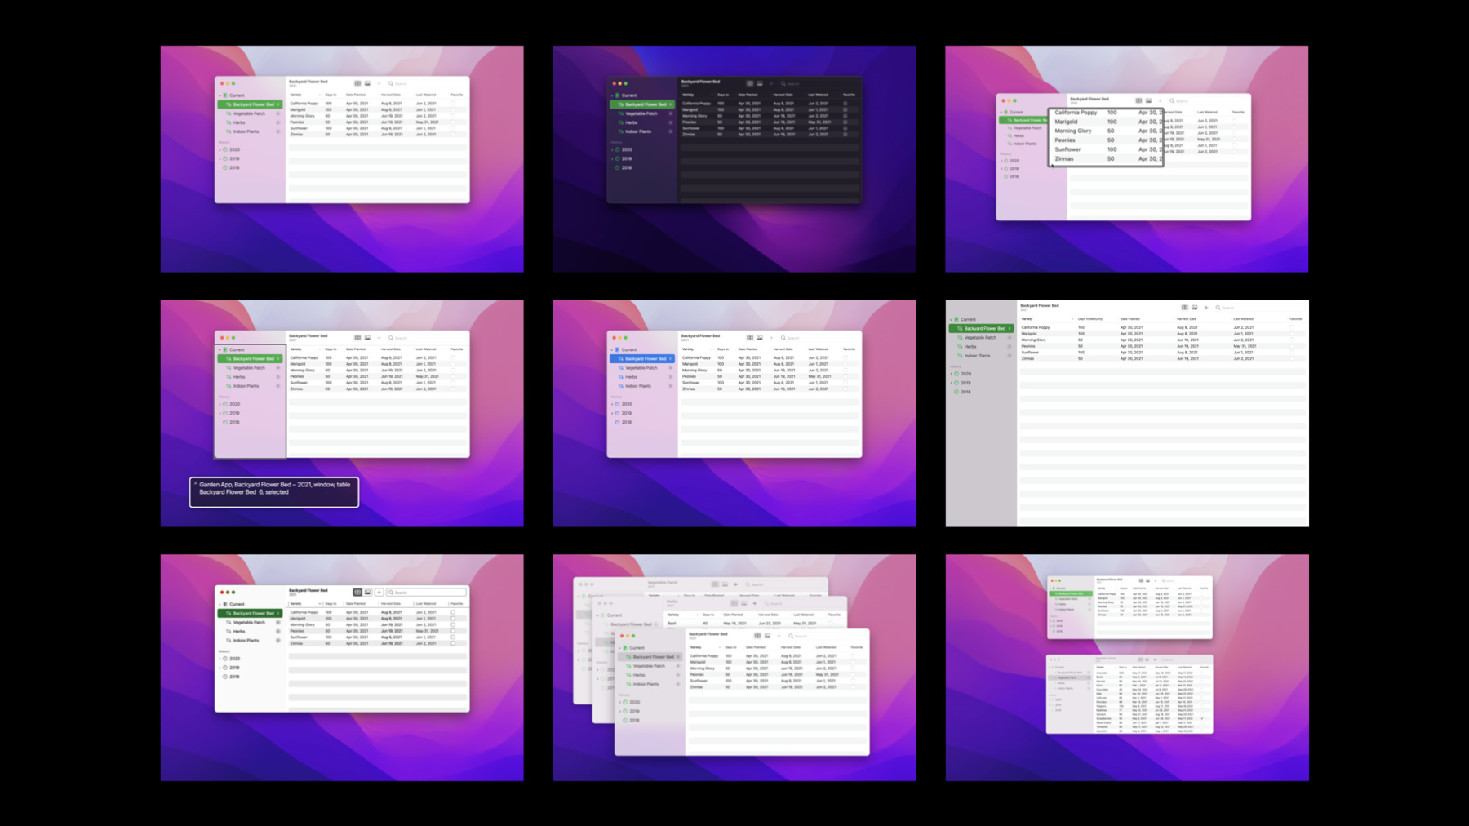
Task: Click upper garden window in two-window screenshot
Action: tap(1130, 607)
